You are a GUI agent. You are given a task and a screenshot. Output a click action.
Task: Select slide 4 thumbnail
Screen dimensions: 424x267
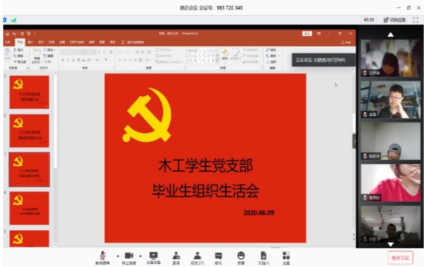pos(30,208)
